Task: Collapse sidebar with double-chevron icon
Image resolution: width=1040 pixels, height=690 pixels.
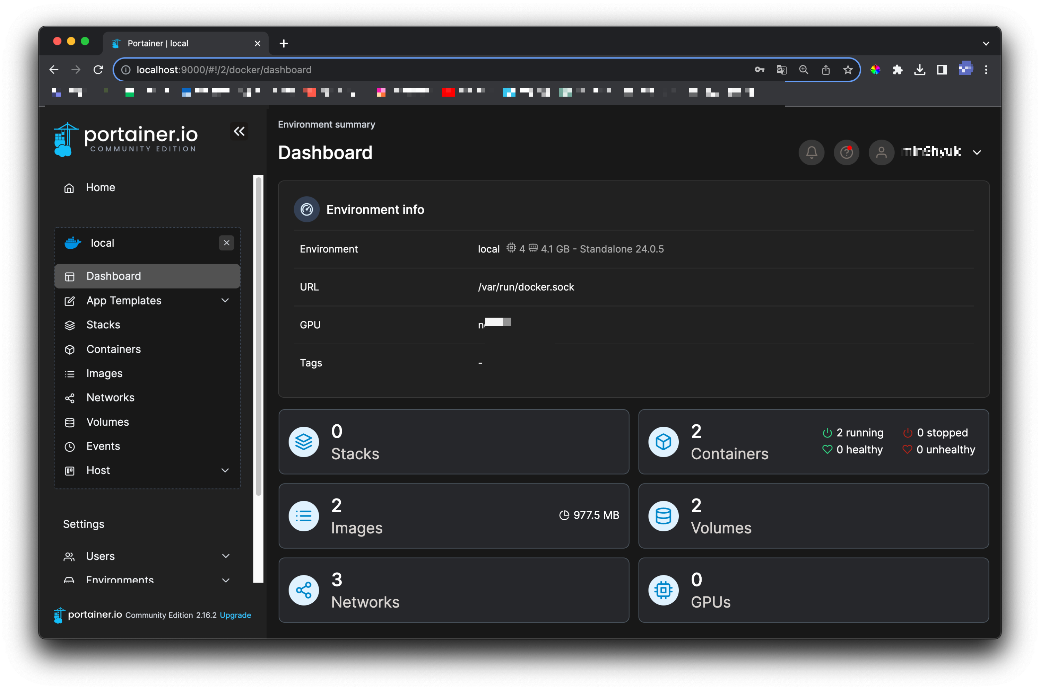Action: 239,131
